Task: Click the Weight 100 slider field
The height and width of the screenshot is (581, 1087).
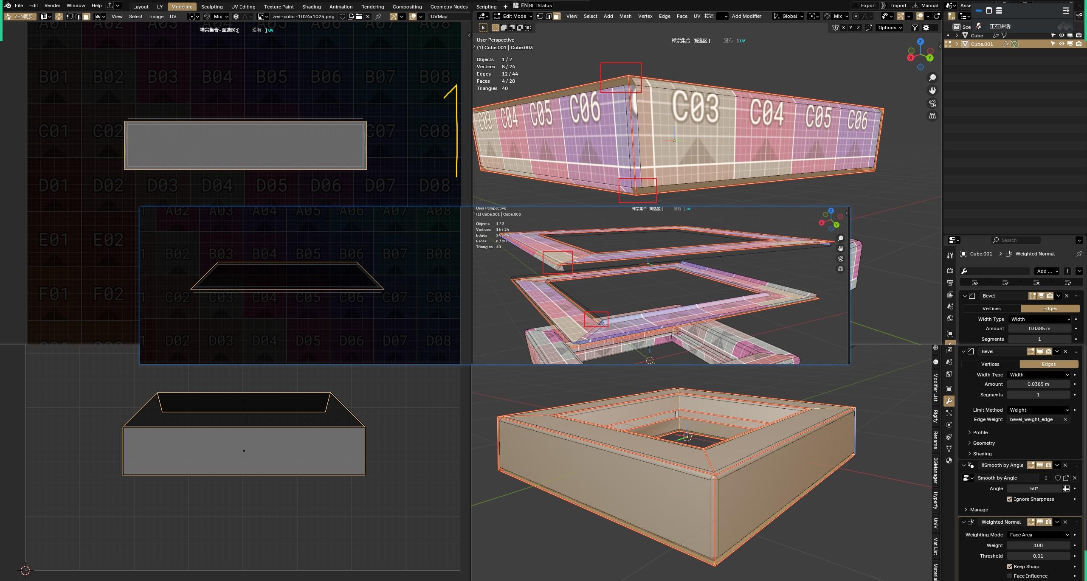Action: tap(1039, 545)
